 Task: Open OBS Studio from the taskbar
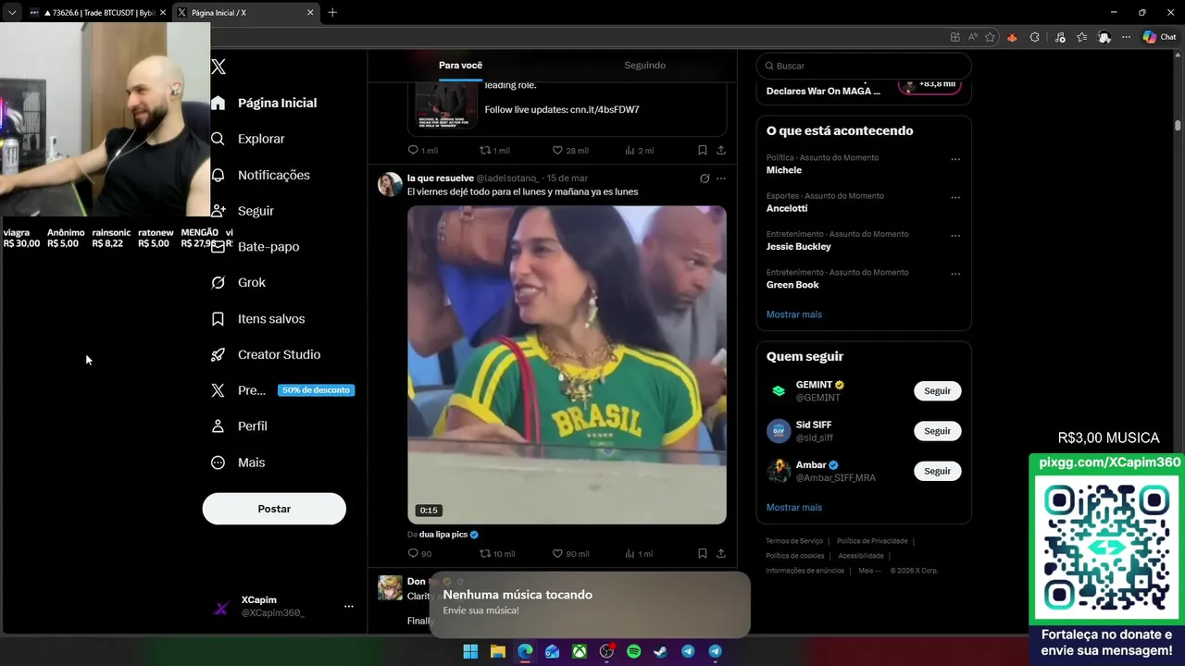[x=606, y=651]
